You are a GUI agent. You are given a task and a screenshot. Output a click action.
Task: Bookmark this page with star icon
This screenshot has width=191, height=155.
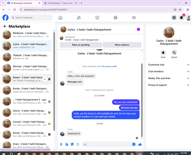pyautogui.click(x=180, y=10)
